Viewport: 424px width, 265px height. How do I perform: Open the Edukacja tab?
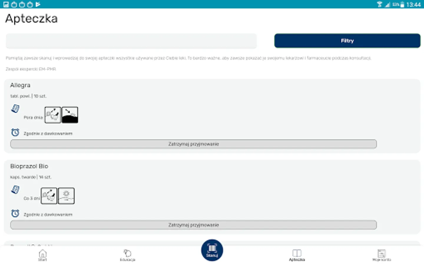tap(127, 255)
